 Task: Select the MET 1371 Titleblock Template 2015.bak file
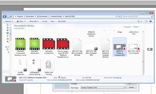pyautogui.click(x=105, y=48)
